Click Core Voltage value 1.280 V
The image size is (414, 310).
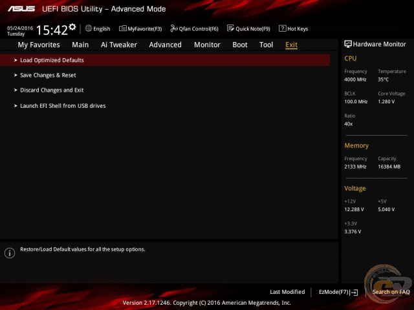(386, 102)
